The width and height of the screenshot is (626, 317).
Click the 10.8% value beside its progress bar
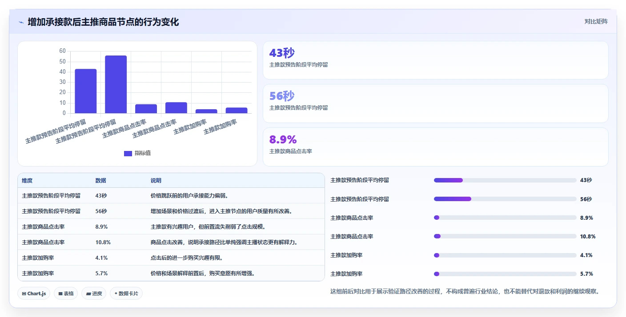588,237
